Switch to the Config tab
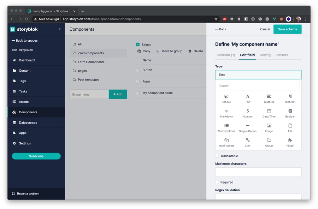 coord(265,55)
